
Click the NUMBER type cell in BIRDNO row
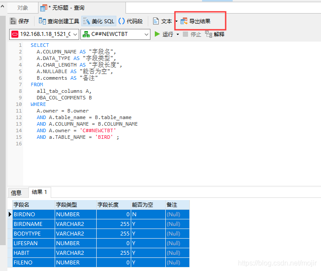pyautogui.click(x=76, y=214)
